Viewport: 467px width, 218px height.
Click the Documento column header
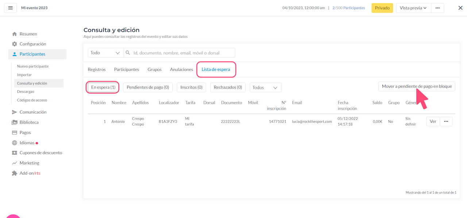231,103
